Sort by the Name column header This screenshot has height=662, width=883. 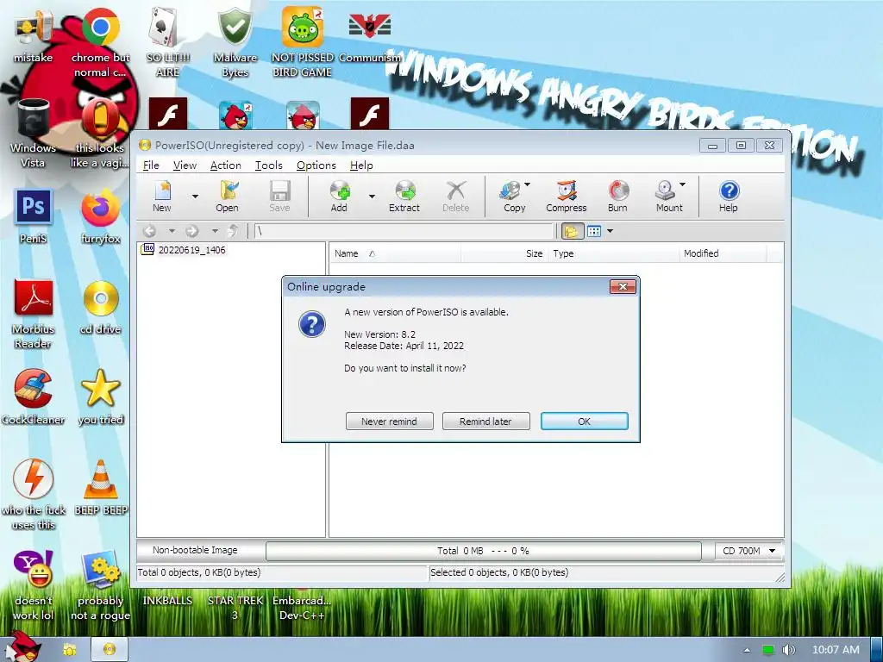point(394,253)
